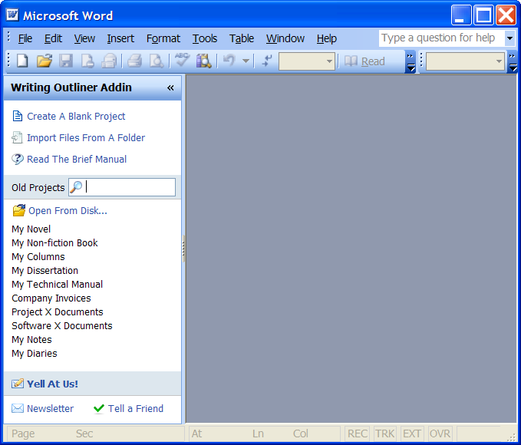Click the E-mail toolbar icon

pos(109,61)
